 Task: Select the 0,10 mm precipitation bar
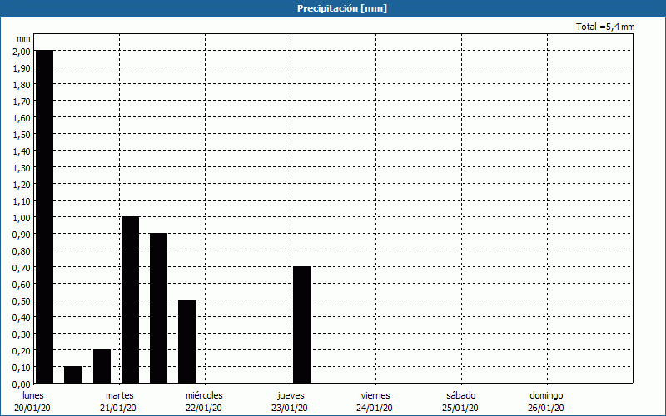(x=72, y=375)
